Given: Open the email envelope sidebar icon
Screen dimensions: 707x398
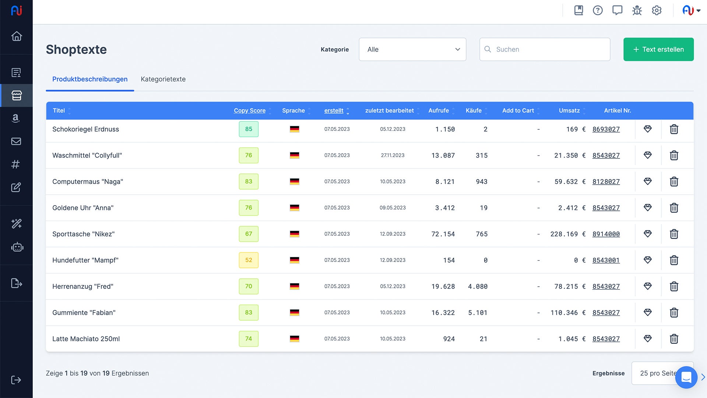Looking at the screenshot, I should [16, 142].
